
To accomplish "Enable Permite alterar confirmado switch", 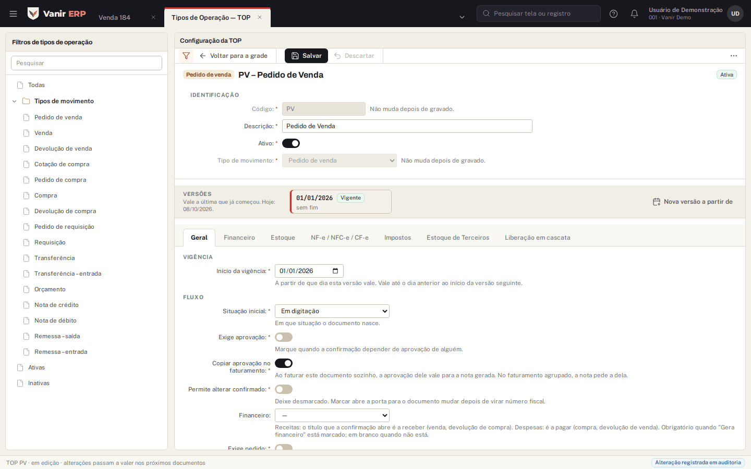I will [284, 389].
